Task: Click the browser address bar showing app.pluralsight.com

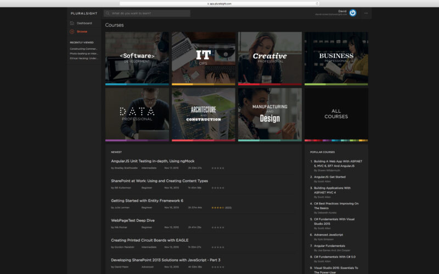Action: point(219,4)
